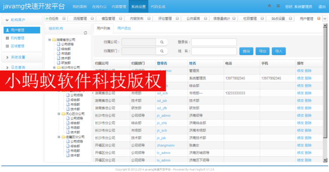
Task: Close the 公共留言 tab
Action: (205, 18)
